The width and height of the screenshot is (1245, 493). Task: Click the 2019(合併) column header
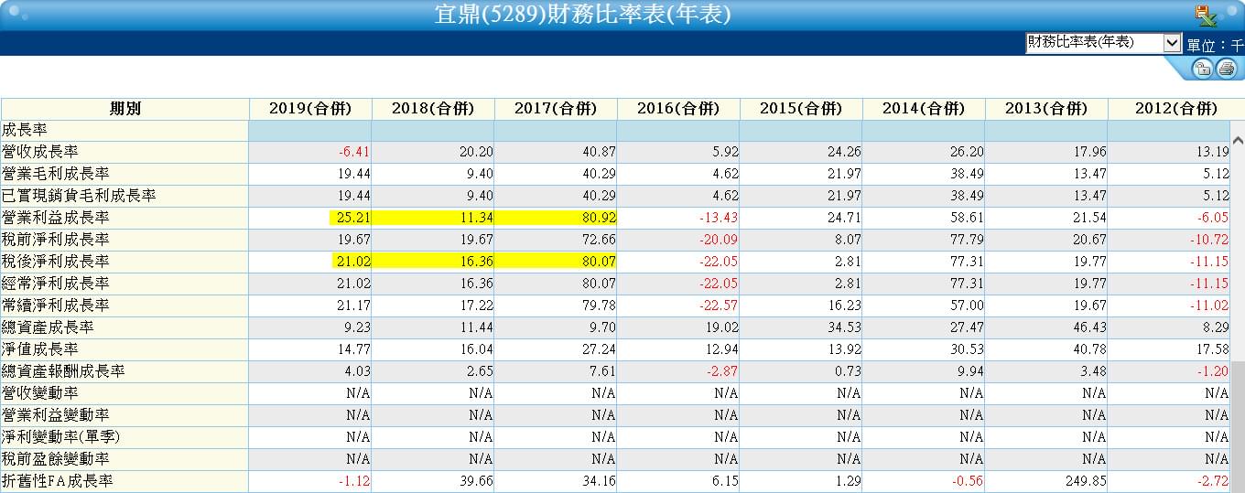click(310, 109)
